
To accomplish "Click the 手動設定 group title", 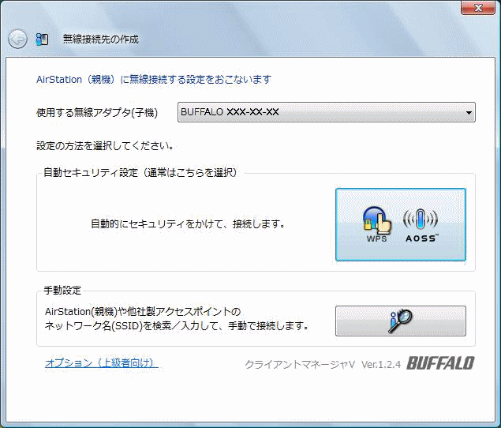I will [x=62, y=291].
